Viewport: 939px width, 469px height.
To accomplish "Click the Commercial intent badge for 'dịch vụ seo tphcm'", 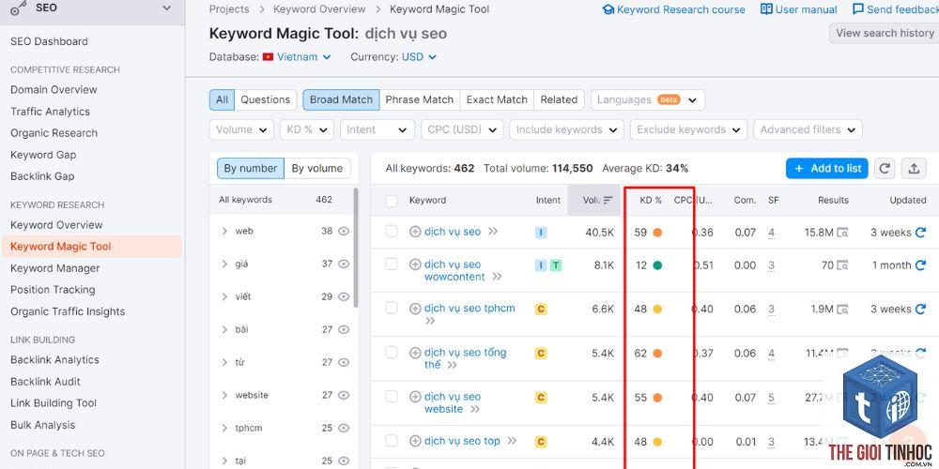I will tap(541, 310).
